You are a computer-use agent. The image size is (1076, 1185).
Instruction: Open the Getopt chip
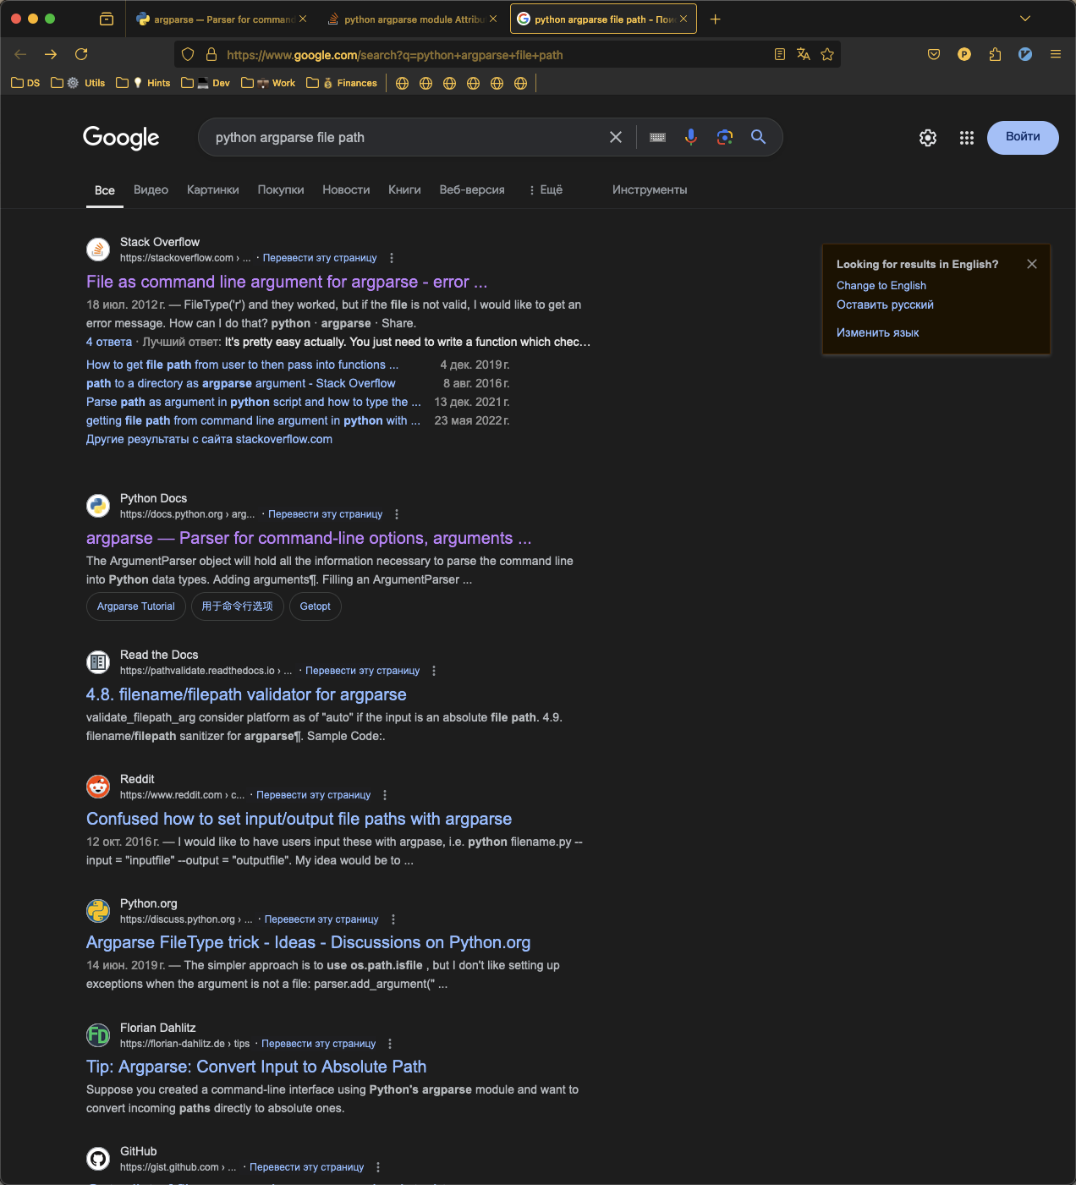[x=316, y=606]
